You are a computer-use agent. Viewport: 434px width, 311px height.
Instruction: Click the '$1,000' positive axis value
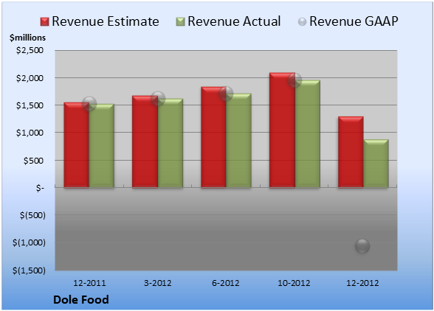pos(30,133)
